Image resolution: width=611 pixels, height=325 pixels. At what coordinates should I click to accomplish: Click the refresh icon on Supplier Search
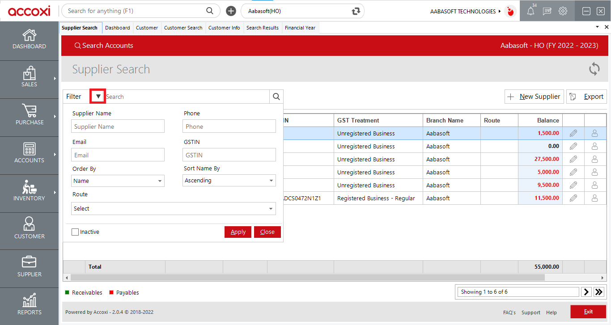(594, 69)
